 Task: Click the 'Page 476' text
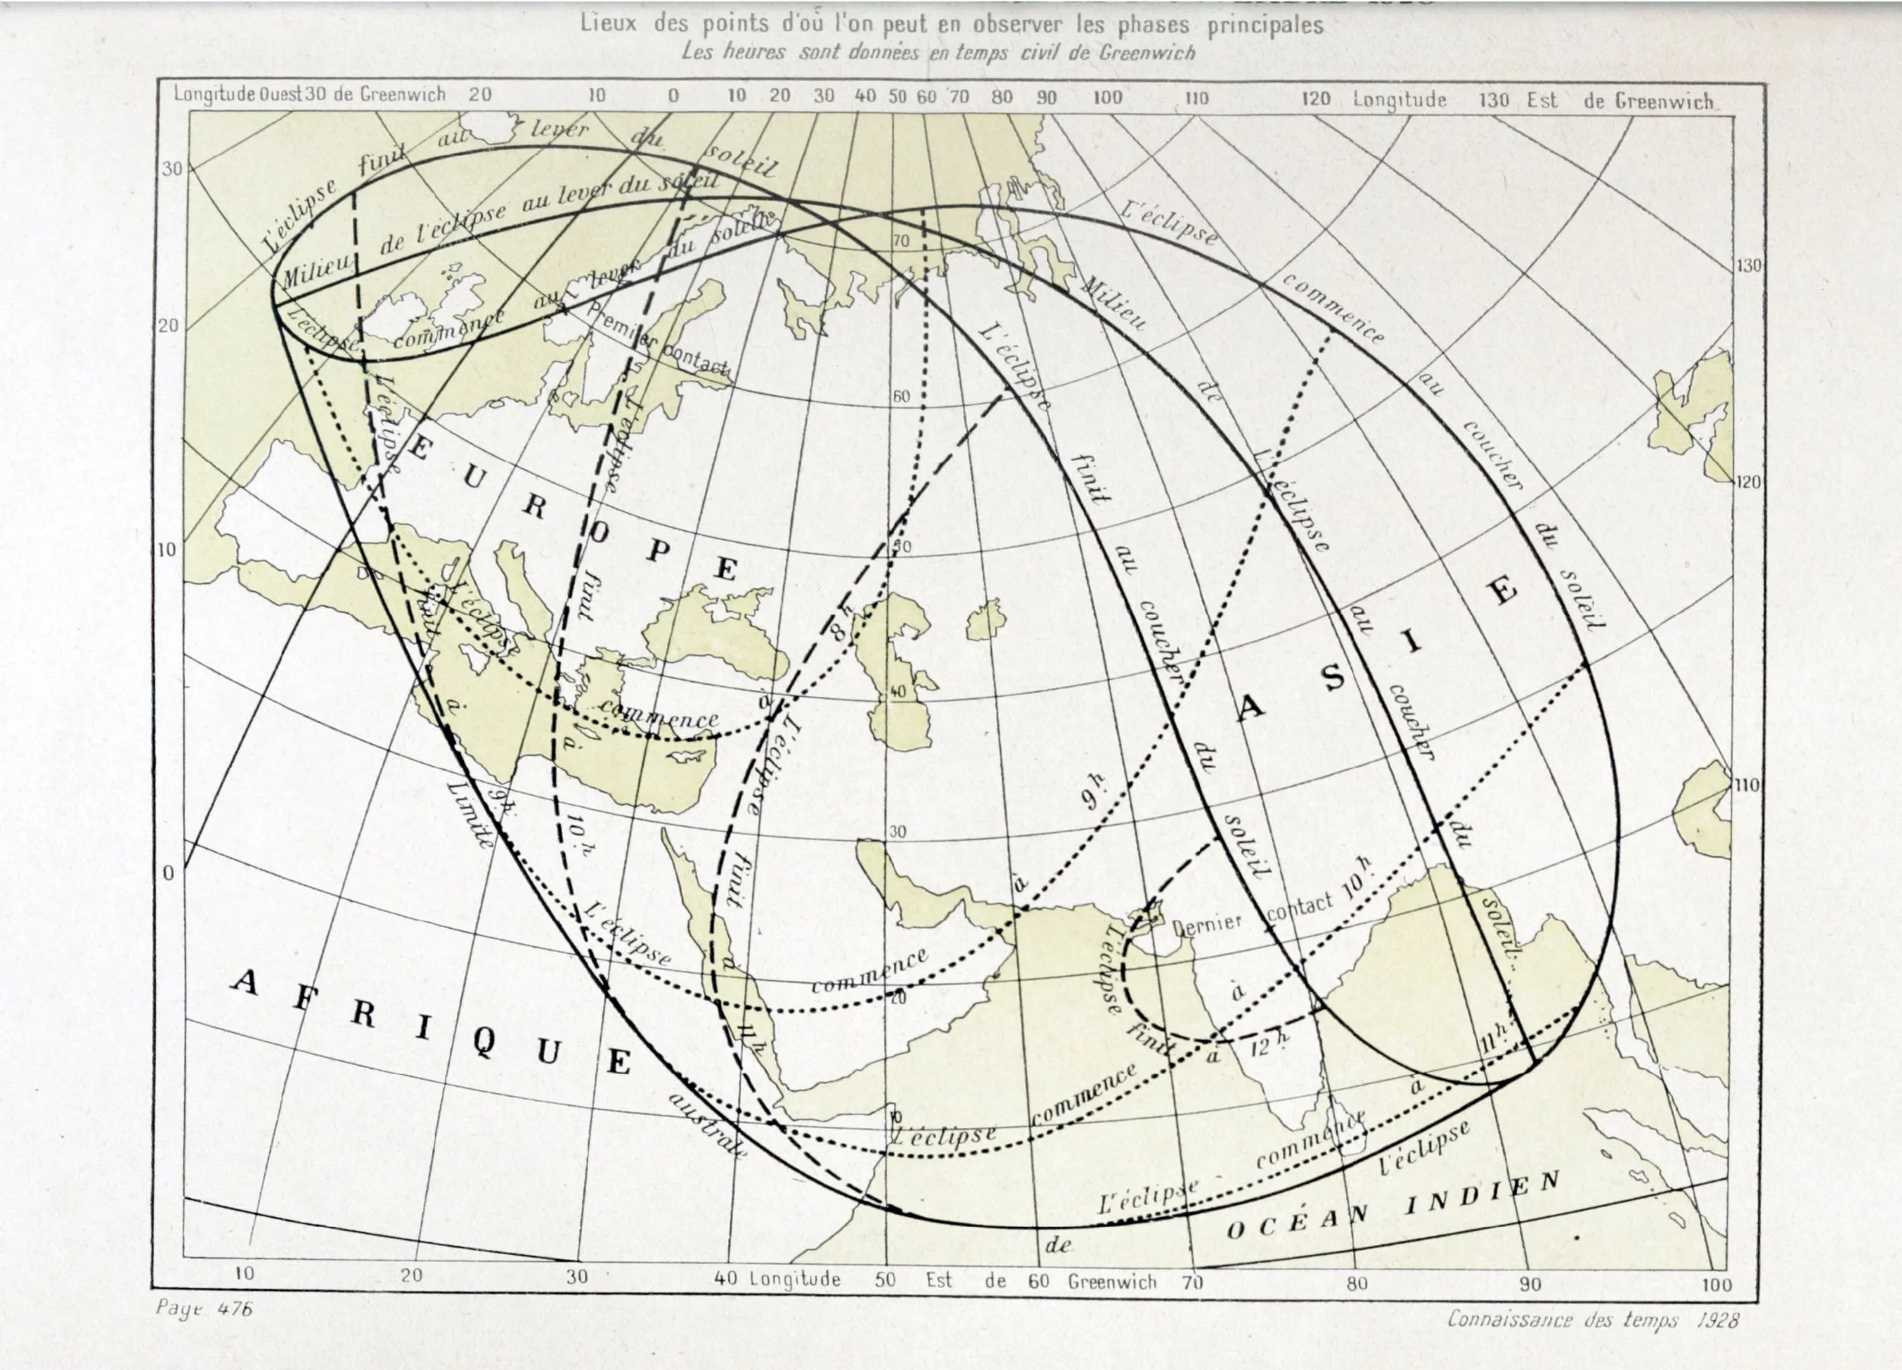204,1309
